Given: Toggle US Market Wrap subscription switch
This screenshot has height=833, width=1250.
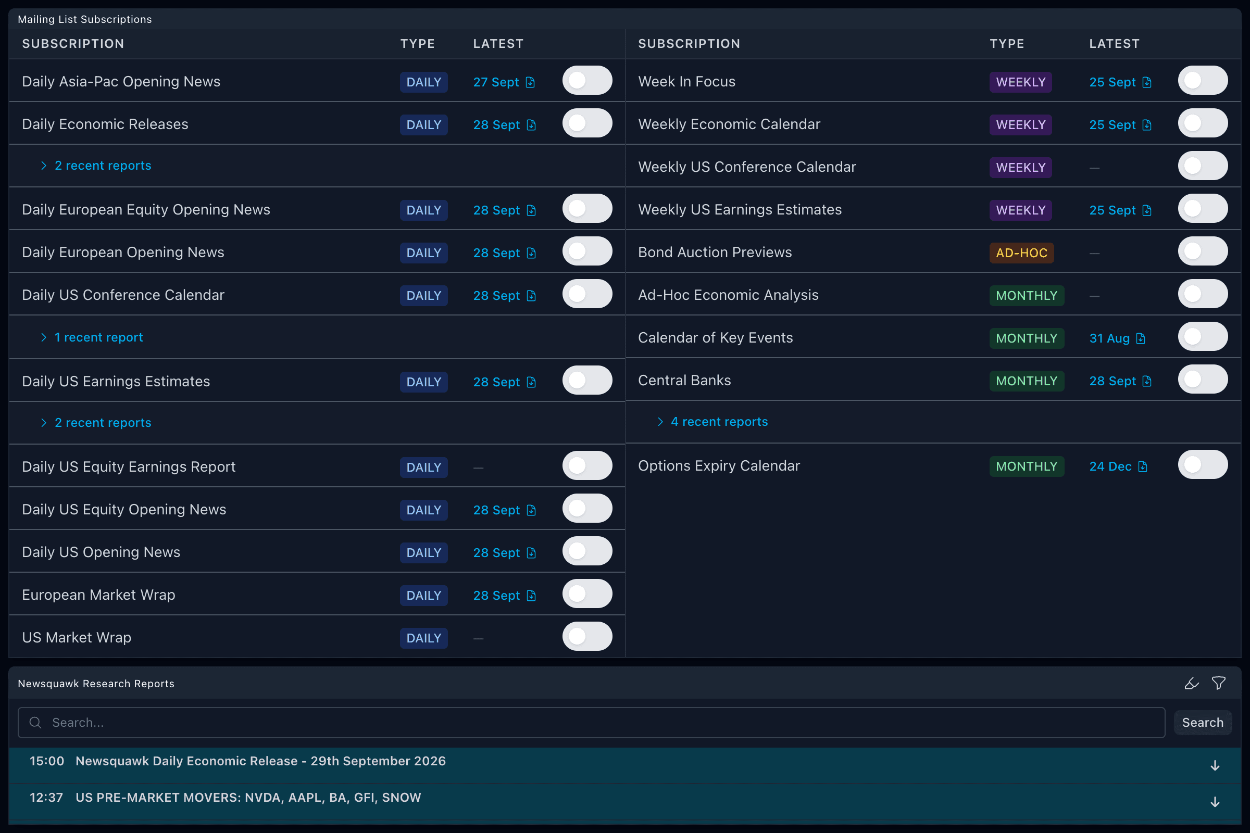Looking at the screenshot, I should (587, 636).
